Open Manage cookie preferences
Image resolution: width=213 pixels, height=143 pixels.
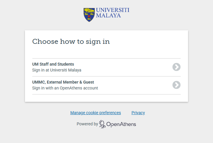[x=95, y=113]
